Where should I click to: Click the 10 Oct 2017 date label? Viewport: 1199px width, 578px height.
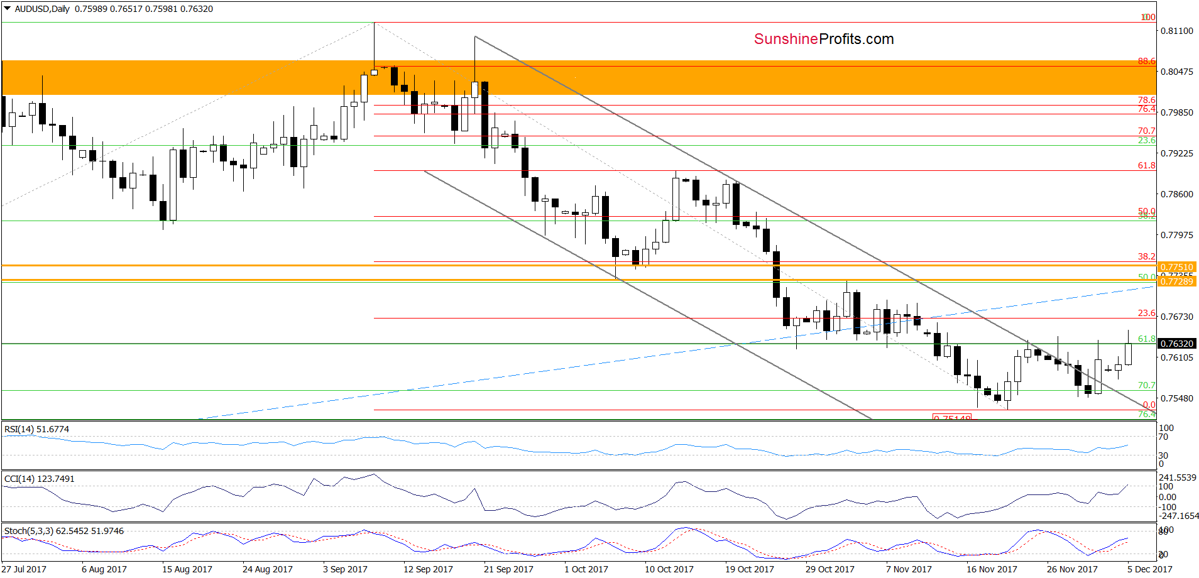(669, 569)
